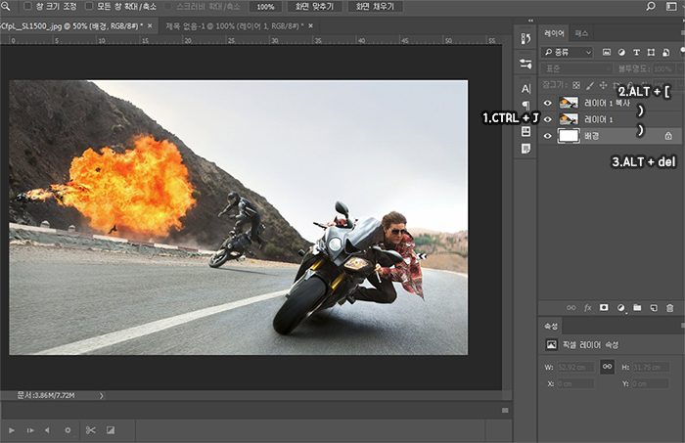685x443 pixels.
Task: Create a new group folder
Action: click(637, 308)
